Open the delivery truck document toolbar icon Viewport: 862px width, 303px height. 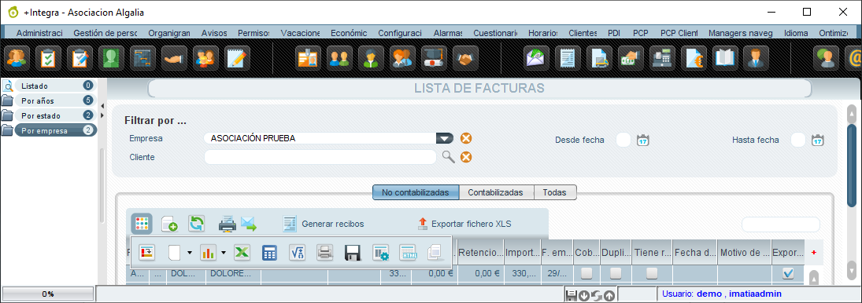coord(599,57)
